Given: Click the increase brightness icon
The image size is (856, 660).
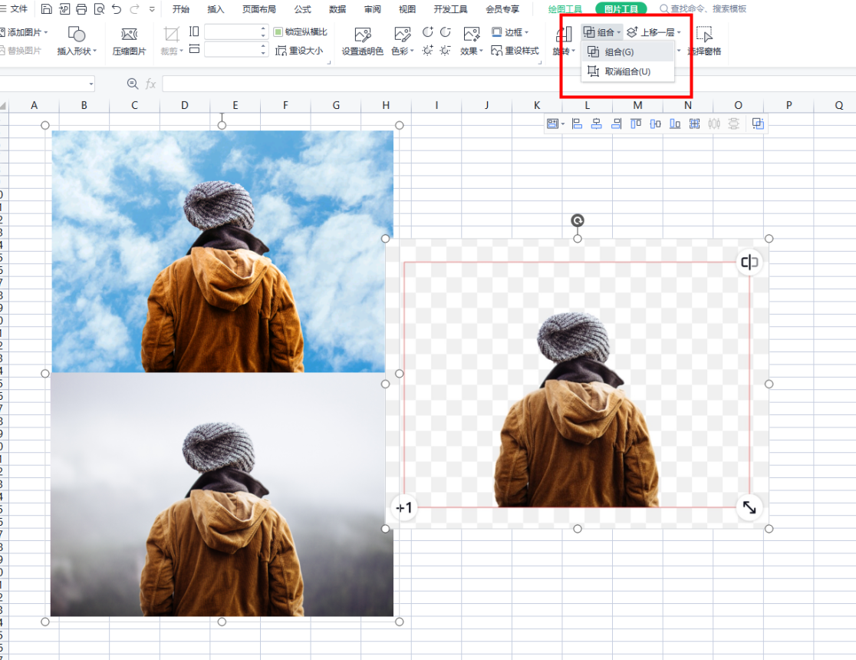Looking at the screenshot, I should point(428,50).
